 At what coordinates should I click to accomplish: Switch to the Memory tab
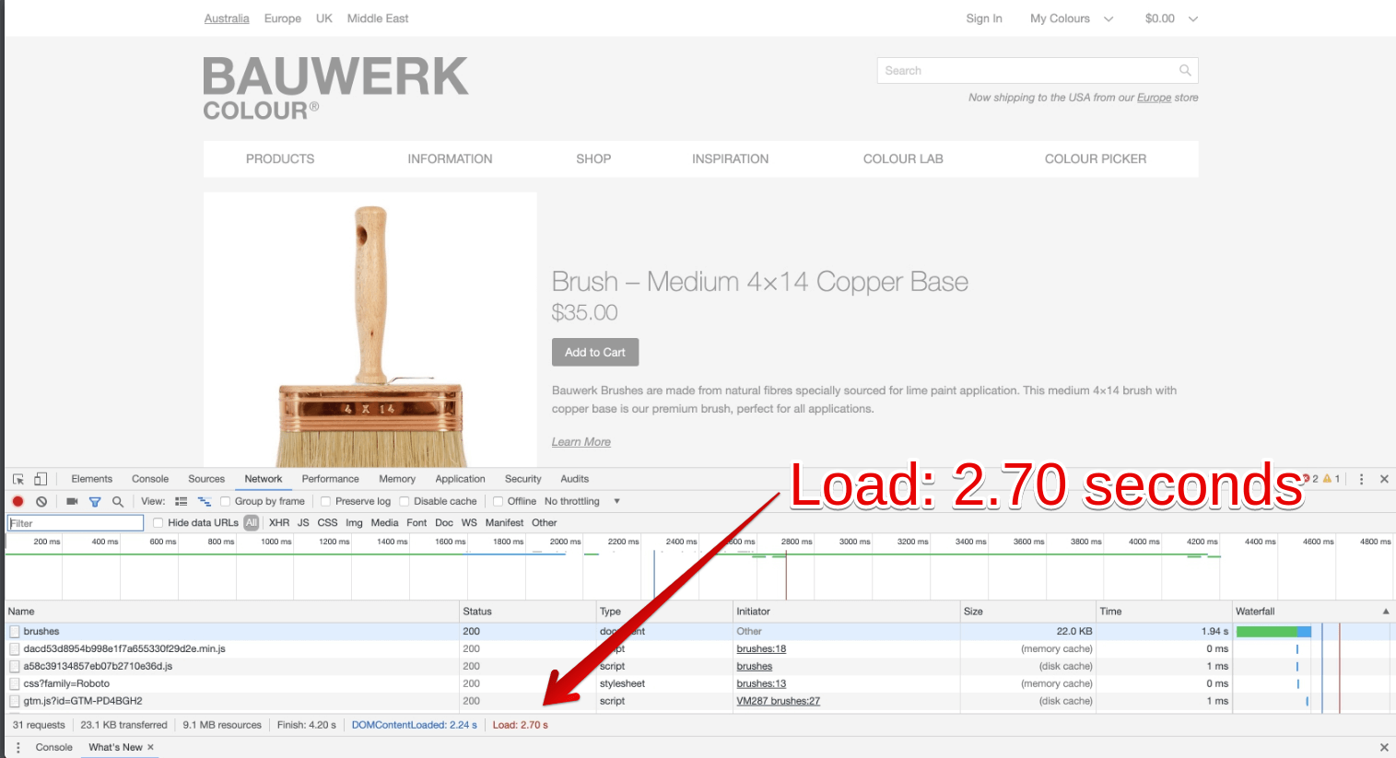click(397, 479)
